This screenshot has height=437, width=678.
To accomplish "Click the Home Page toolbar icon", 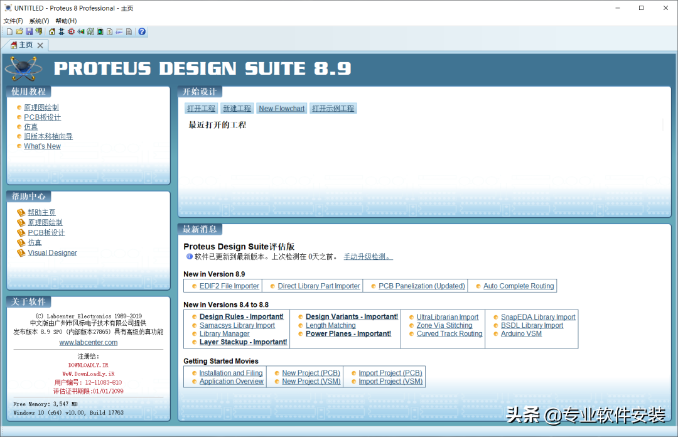I will click(53, 31).
